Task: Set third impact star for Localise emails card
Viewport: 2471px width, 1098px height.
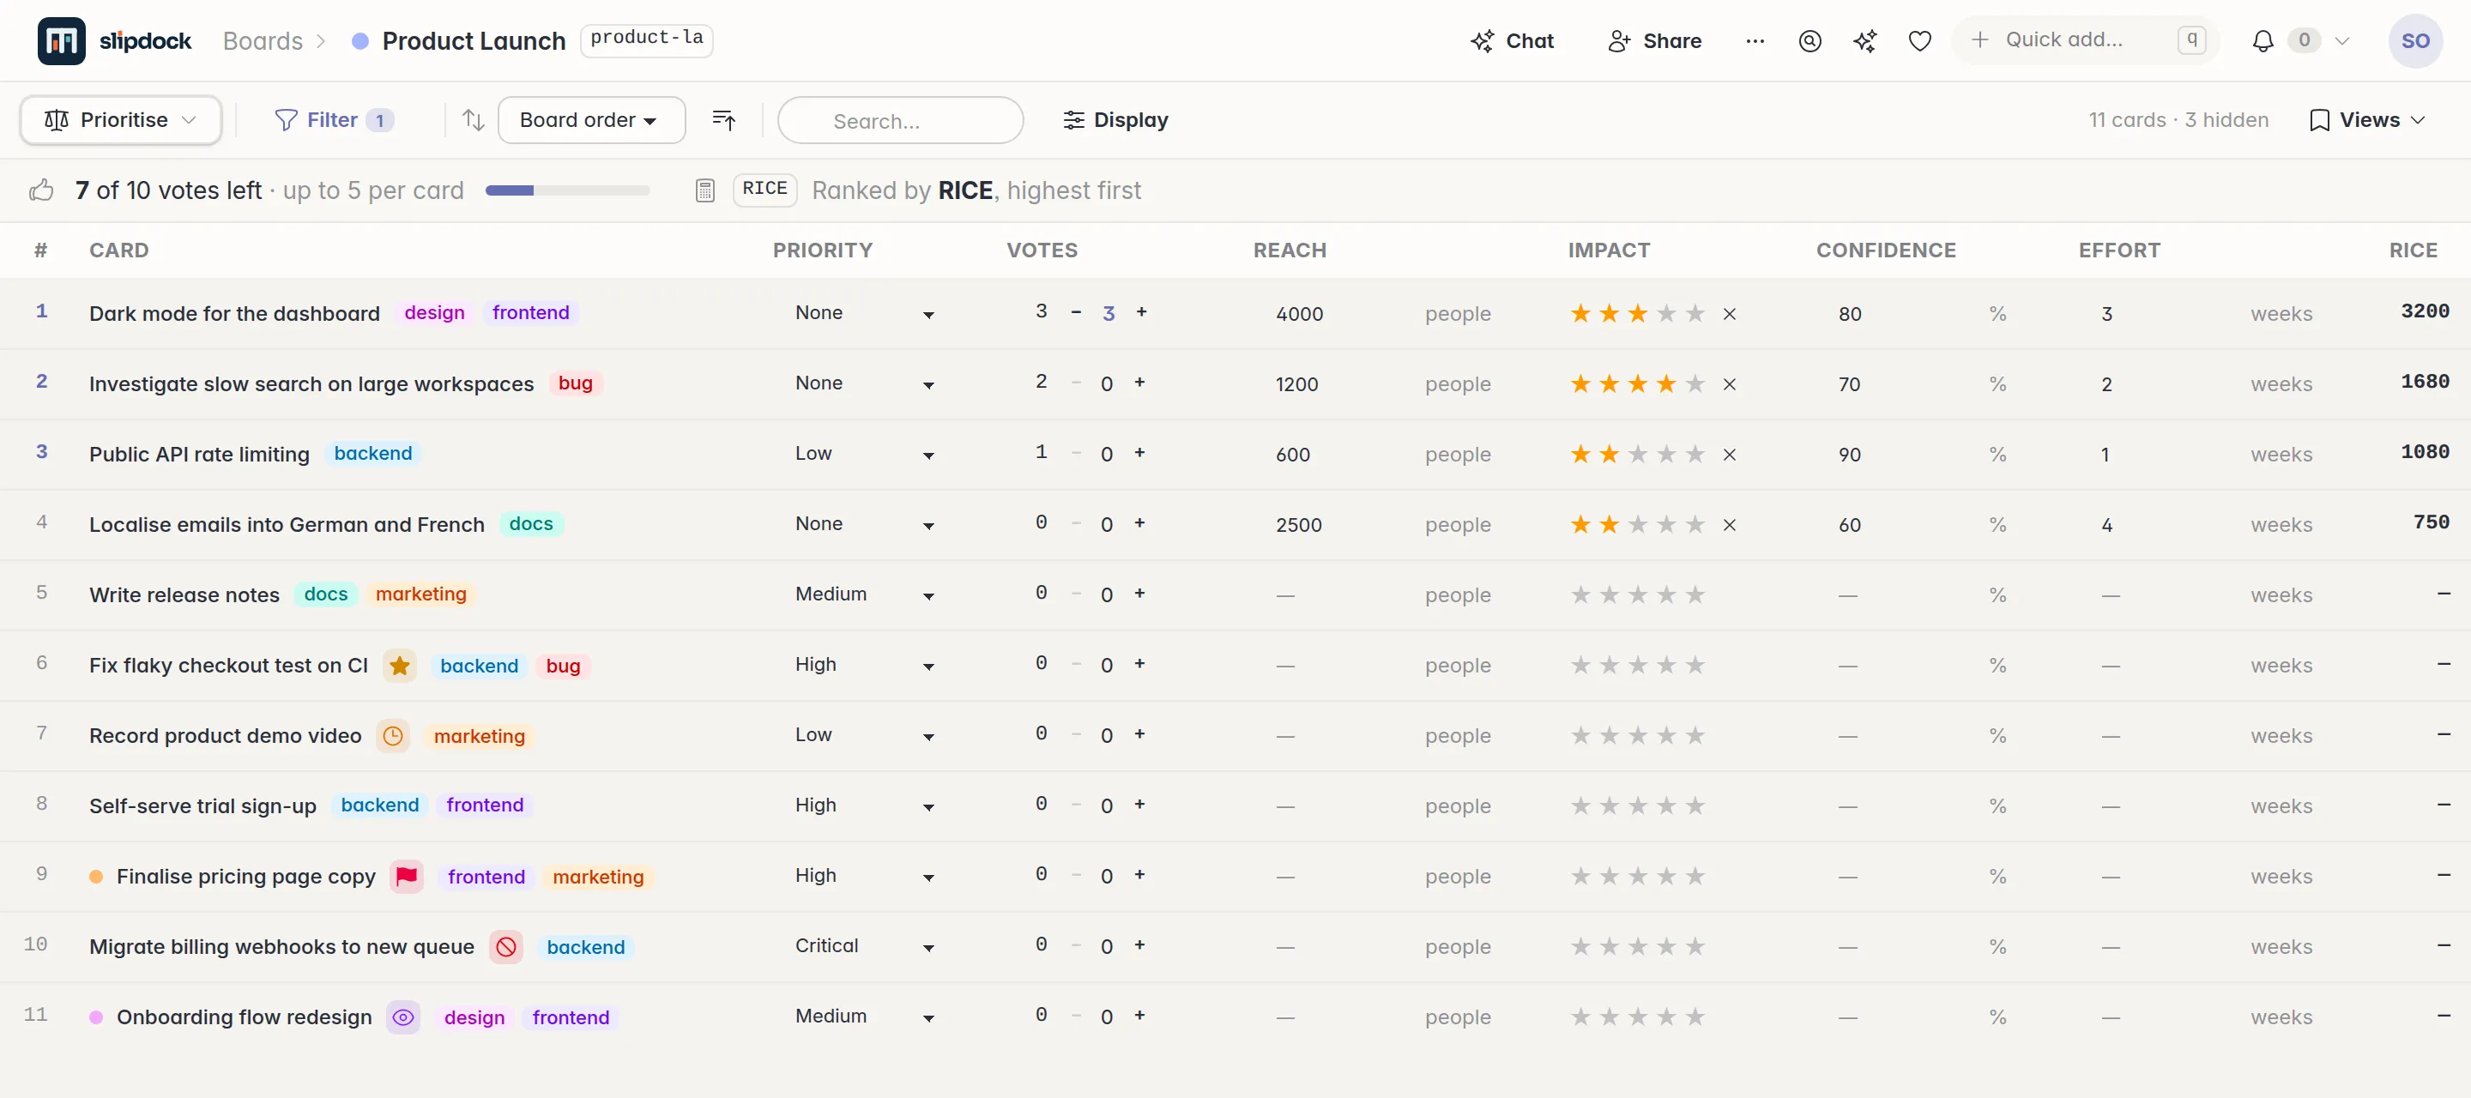Action: [1639, 524]
